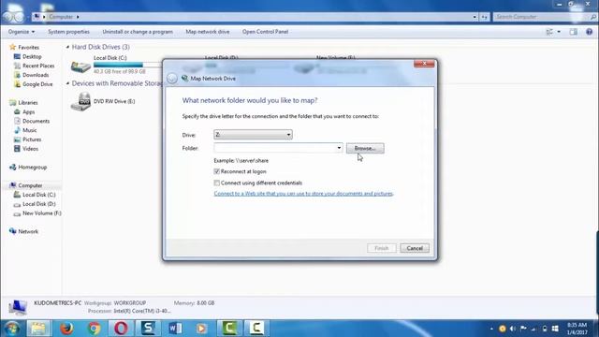The width and height of the screenshot is (599, 337).
Task: Toggle the preview pane icon
Action: (574, 32)
